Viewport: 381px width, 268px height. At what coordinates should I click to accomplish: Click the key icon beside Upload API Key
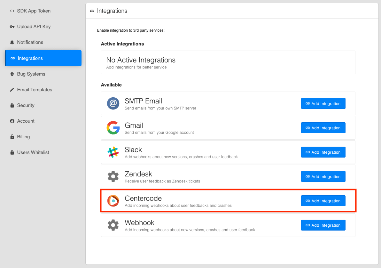tap(12, 27)
